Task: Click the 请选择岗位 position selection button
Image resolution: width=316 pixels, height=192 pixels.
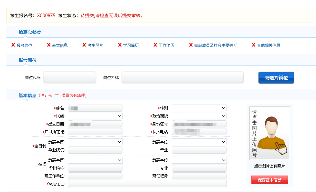Action: tap(276, 77)
